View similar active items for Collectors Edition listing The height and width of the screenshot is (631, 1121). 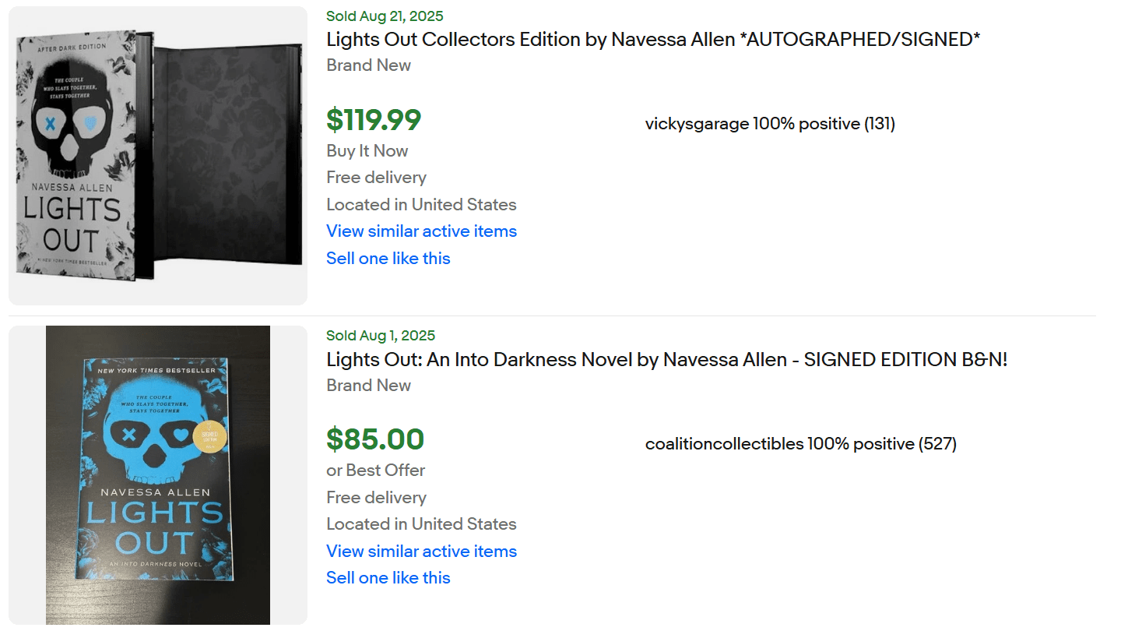421,231
